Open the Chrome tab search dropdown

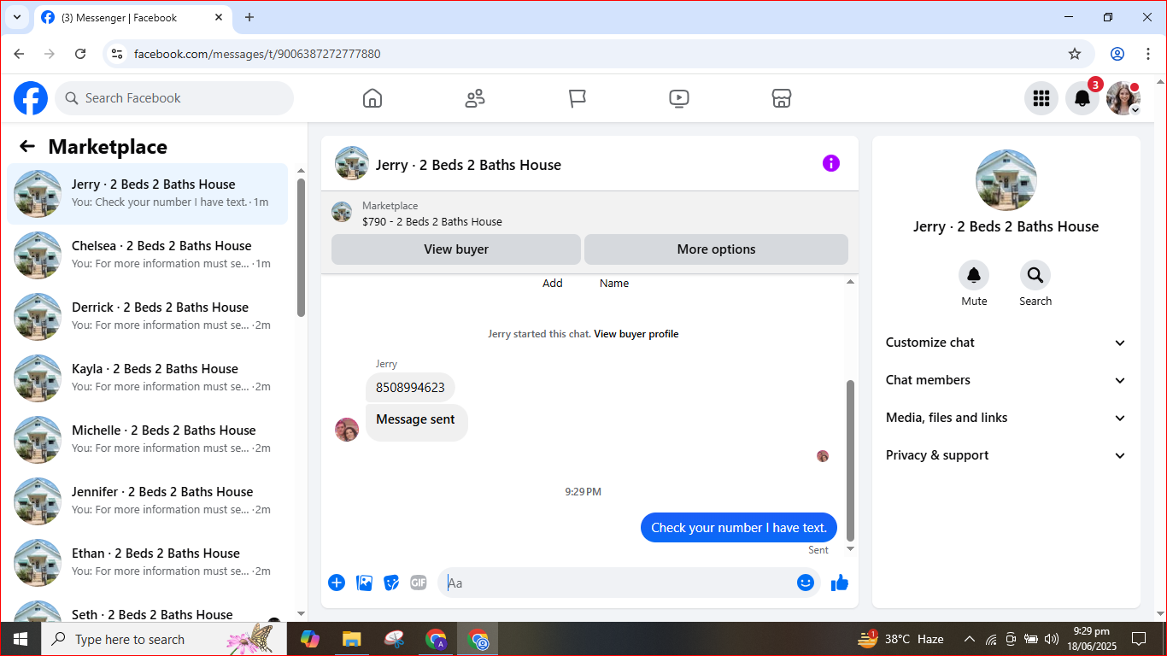16,17
